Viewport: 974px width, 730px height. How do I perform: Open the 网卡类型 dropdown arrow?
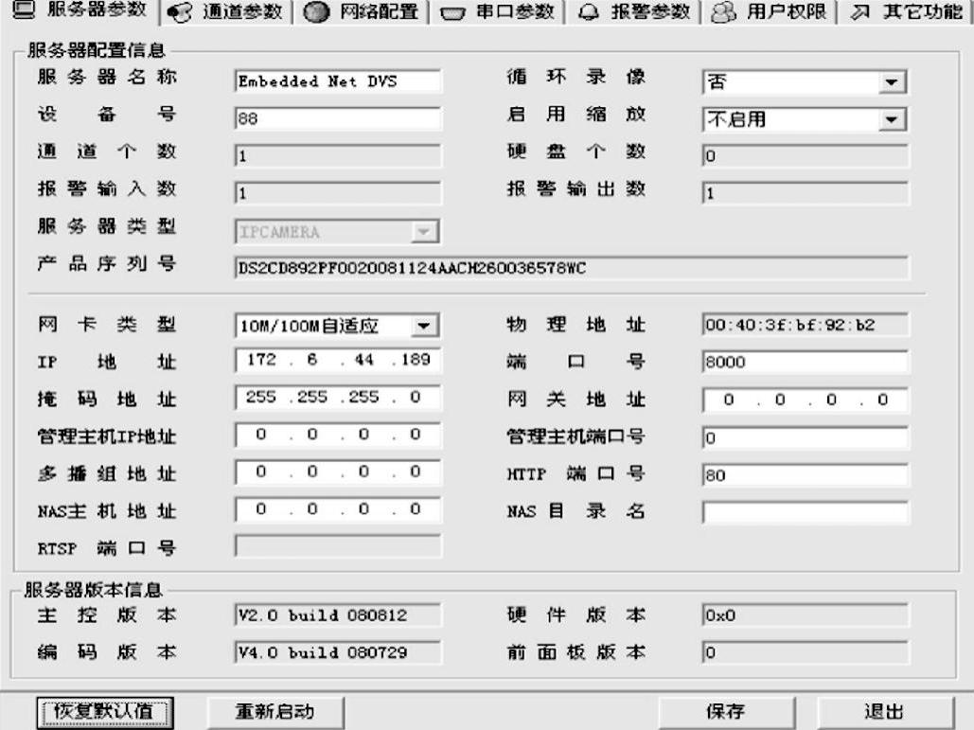424,326
